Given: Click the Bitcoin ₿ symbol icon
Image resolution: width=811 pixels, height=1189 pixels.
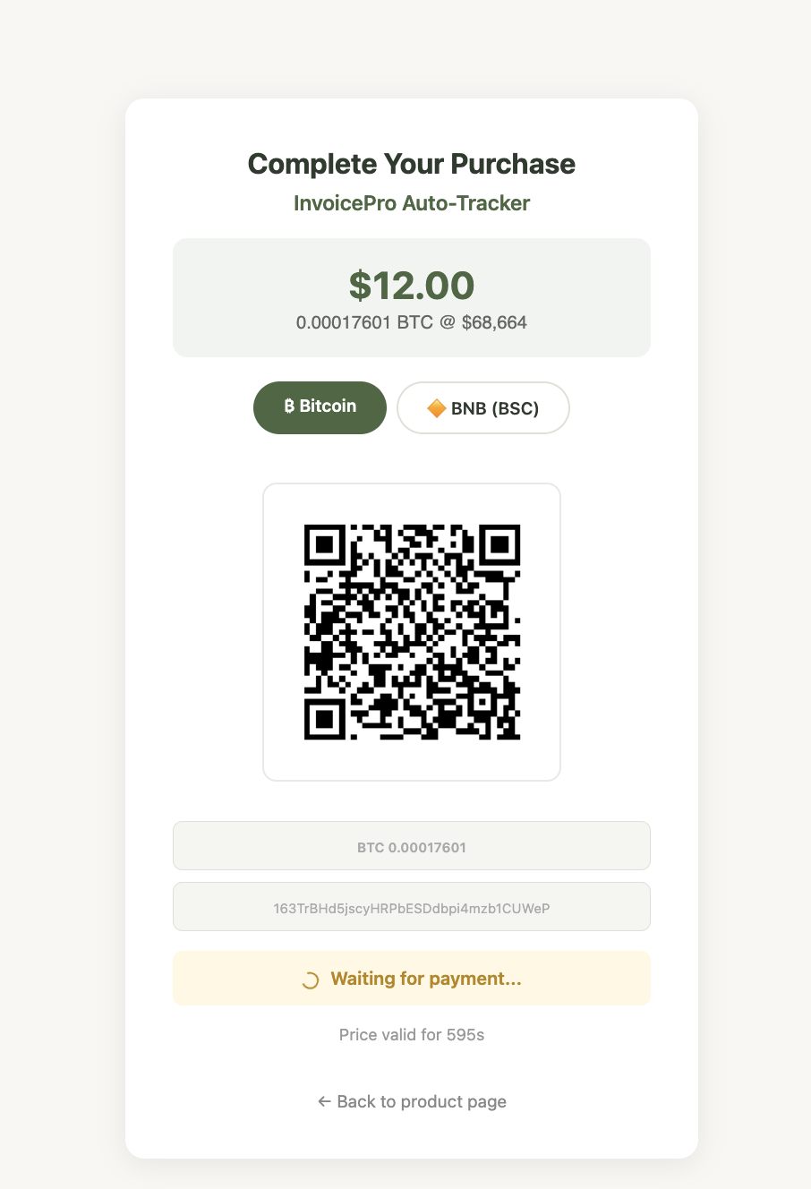Looking at the screenshot, I should click(289, 406).
